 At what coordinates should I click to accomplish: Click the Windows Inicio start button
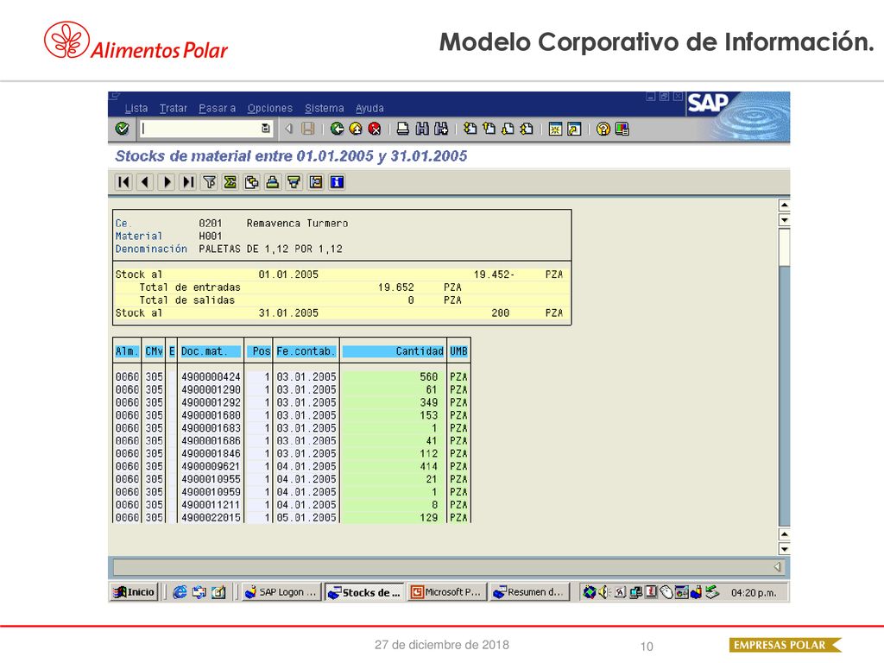point(134,592)
